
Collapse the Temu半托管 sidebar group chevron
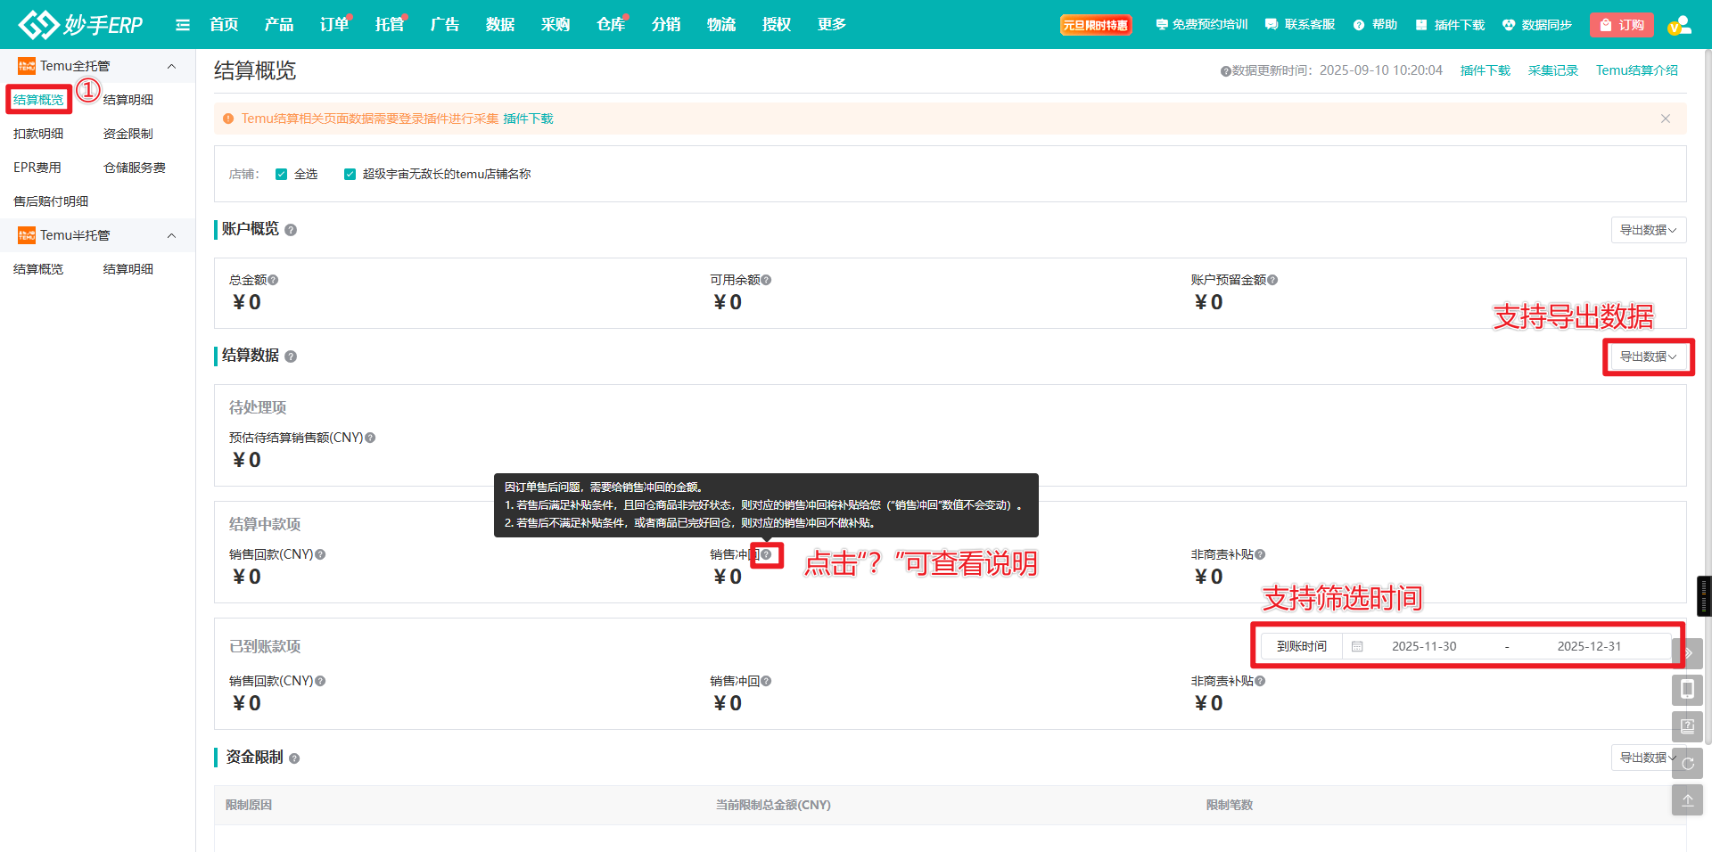(172, 235)
